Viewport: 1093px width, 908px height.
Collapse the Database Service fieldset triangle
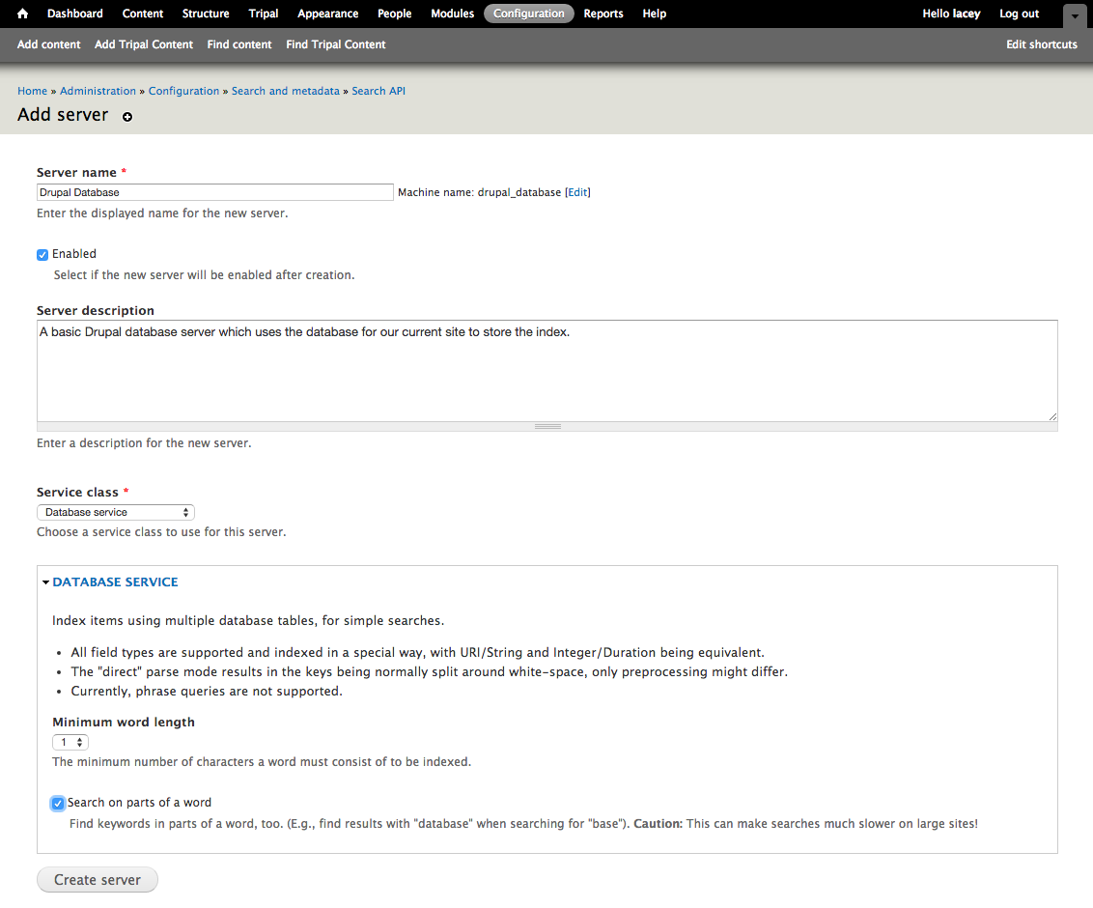tap(45, 582)
